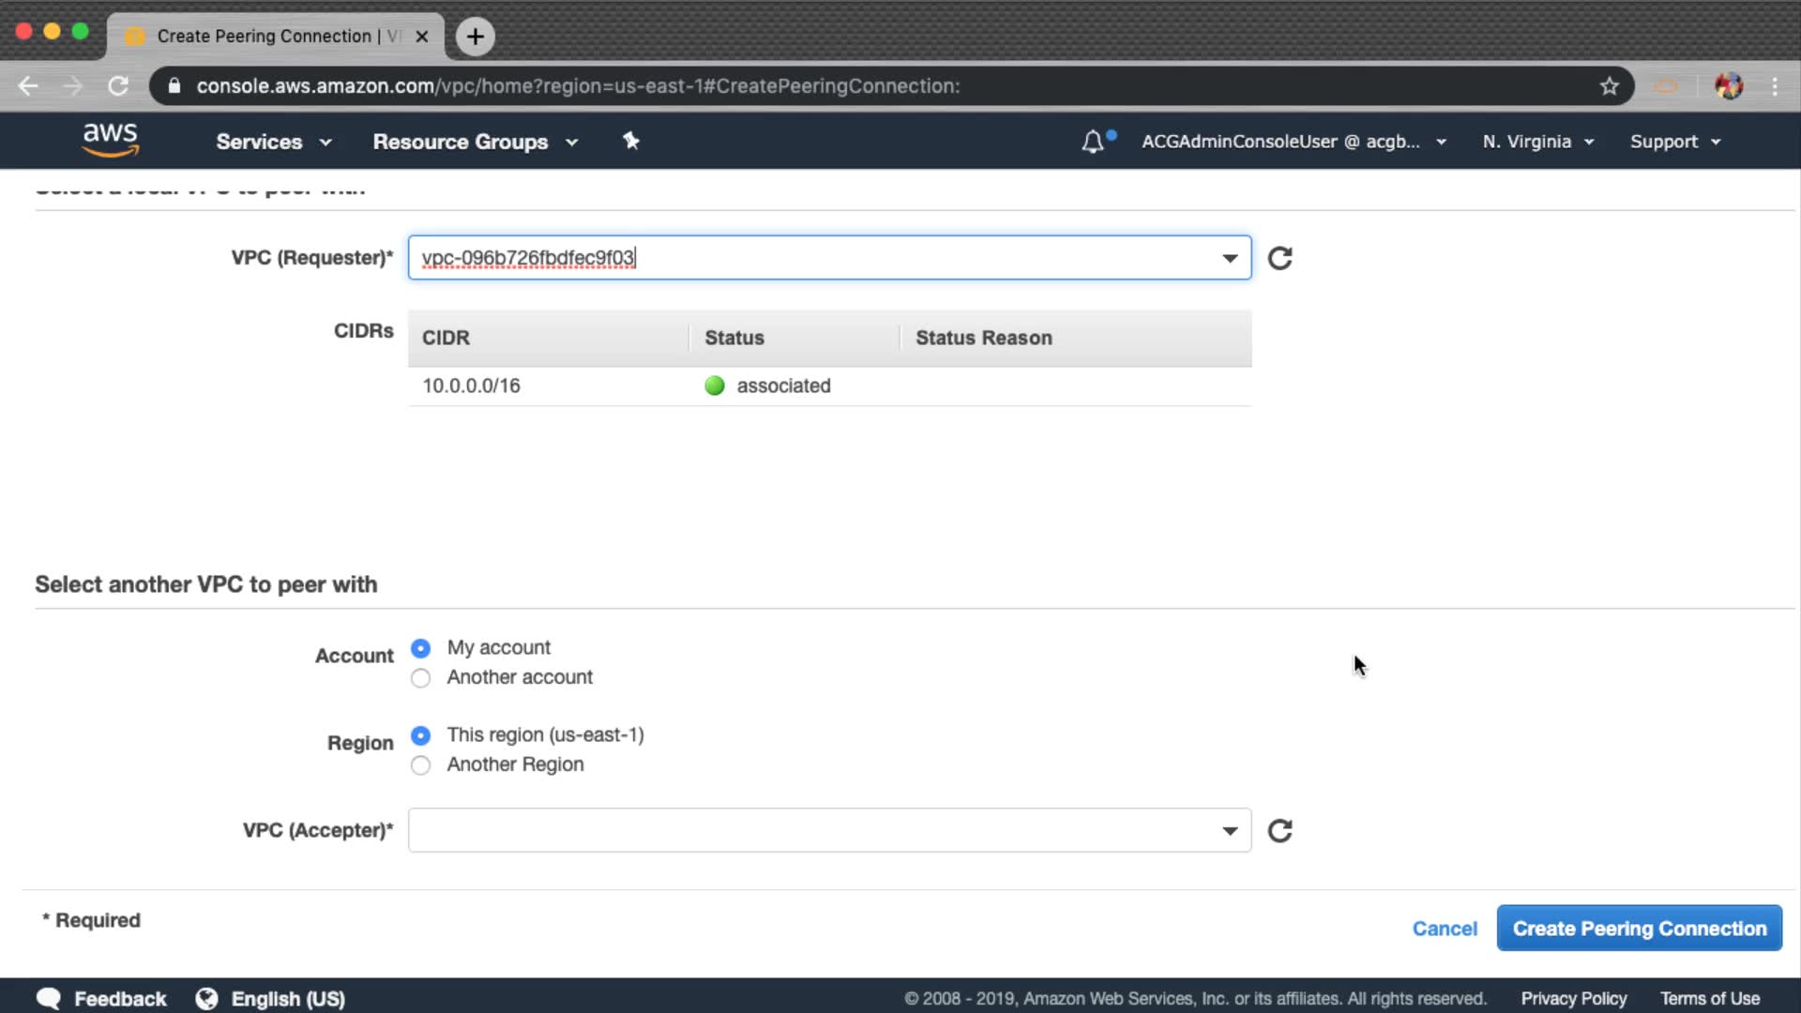The width and height of the screenshot is (1801, 1013).
Task: Refresh the VPC Accepter list
Action: (1279, 831)
